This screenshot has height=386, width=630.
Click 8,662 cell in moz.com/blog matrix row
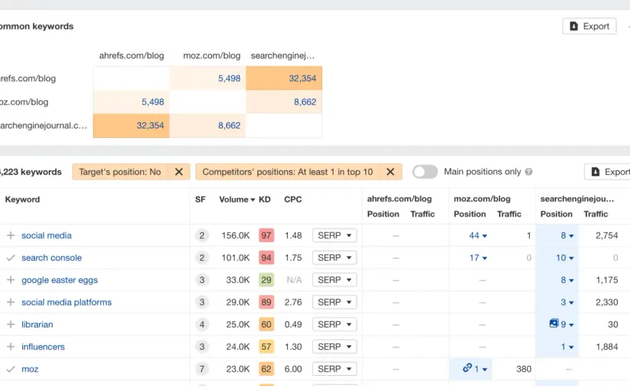coord(283,102)
